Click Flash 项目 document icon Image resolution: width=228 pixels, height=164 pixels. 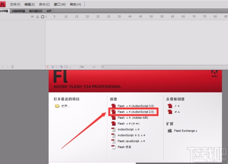coord(113,147)
